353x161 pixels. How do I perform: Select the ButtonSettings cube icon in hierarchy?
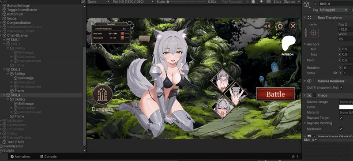click(x=4, y=6)
